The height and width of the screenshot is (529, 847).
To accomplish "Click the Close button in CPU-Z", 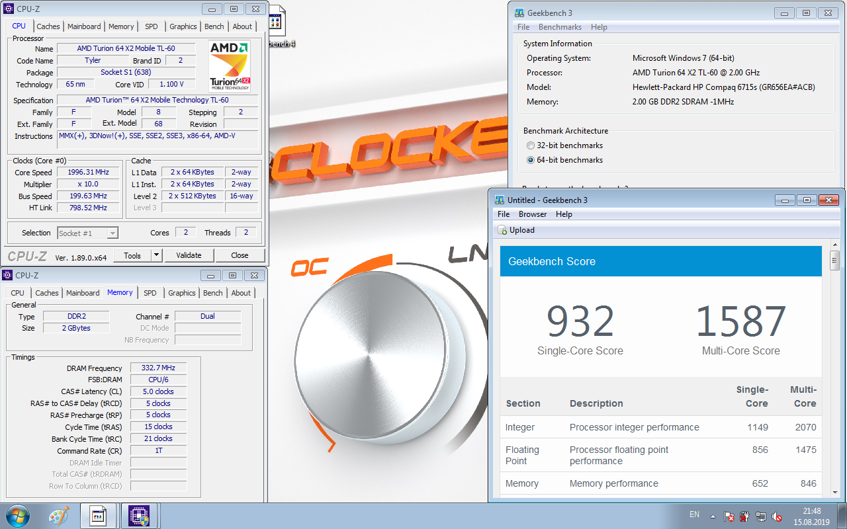I will (x=240, y=255).
